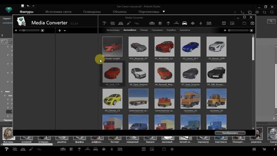Select the 01_Mitsubishi red car thumbnail
This screenshot has height=156, width=277.
click(164, 46)
